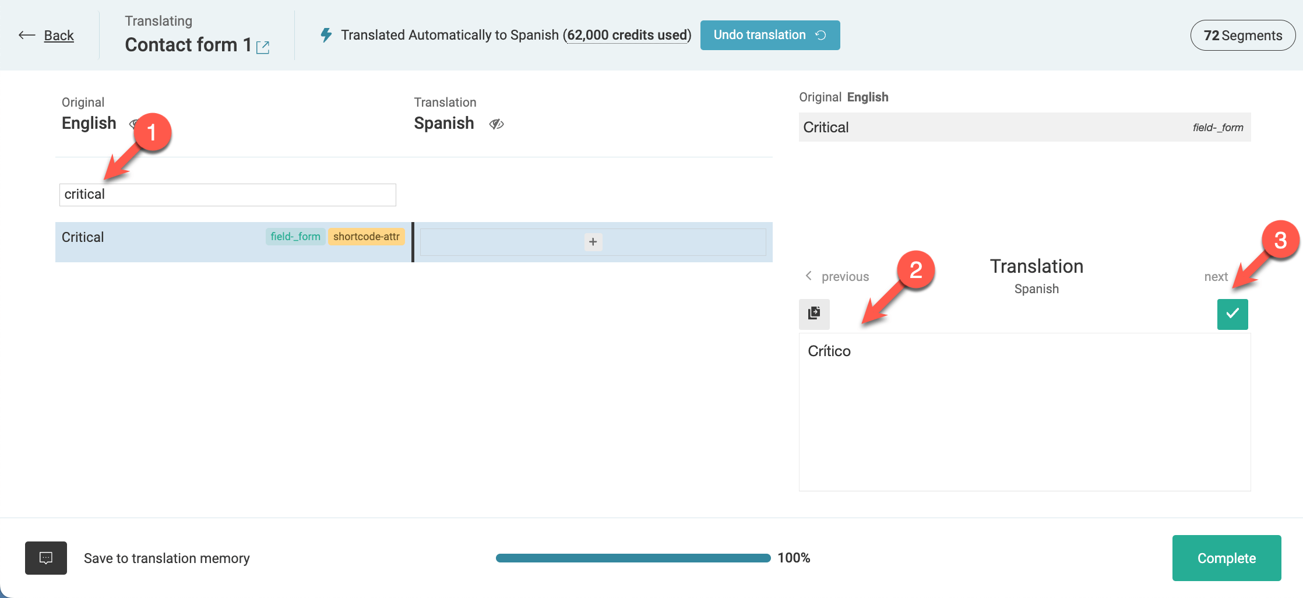Click the 72 Segments button
Viewport: 1303px width, 598px height.
point(1242,36)
